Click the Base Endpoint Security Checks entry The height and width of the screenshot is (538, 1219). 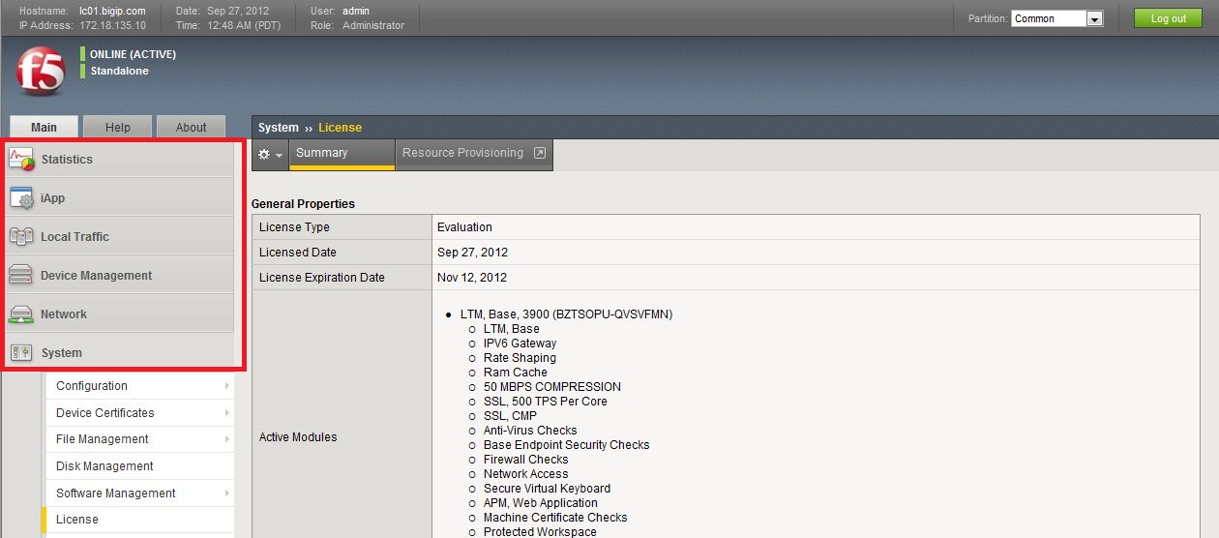567,445
